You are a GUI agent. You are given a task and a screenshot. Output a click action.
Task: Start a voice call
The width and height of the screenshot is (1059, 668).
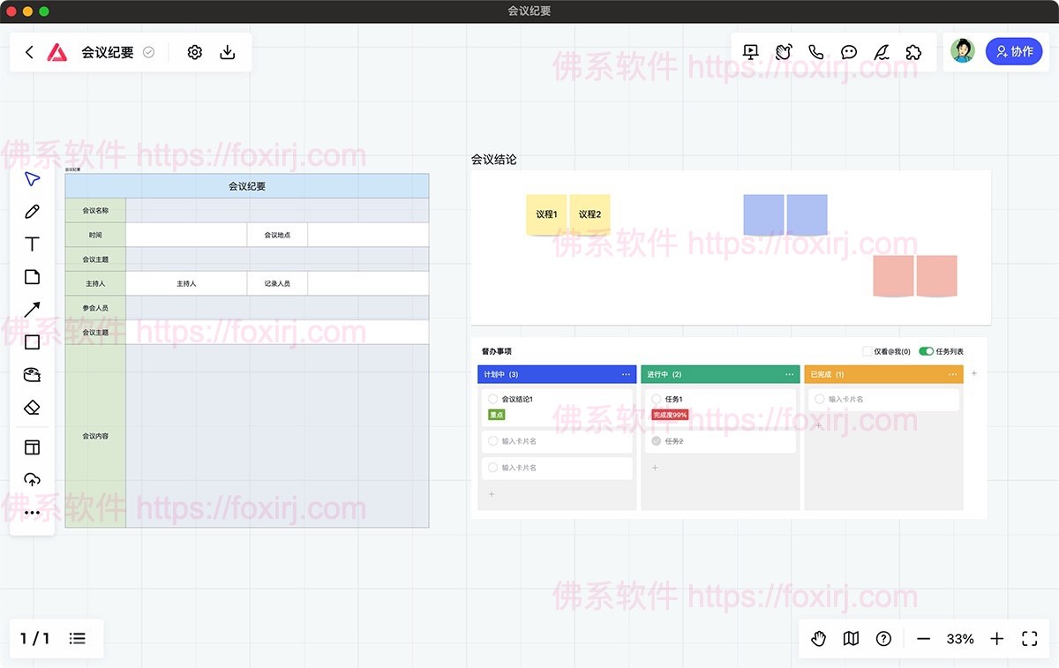click(x=815, y=51)
